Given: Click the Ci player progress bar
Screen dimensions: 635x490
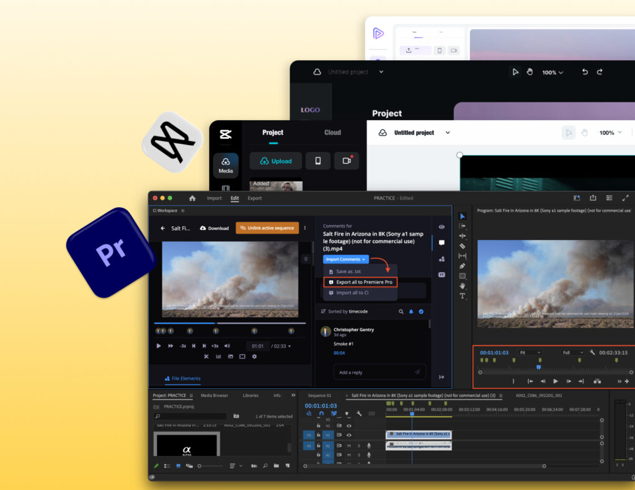Looking at the screenshot, I should pyautogui.click(x=230, y=323).
